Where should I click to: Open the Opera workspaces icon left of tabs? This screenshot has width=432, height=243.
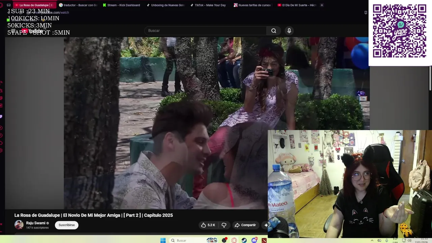pos(8,5)
